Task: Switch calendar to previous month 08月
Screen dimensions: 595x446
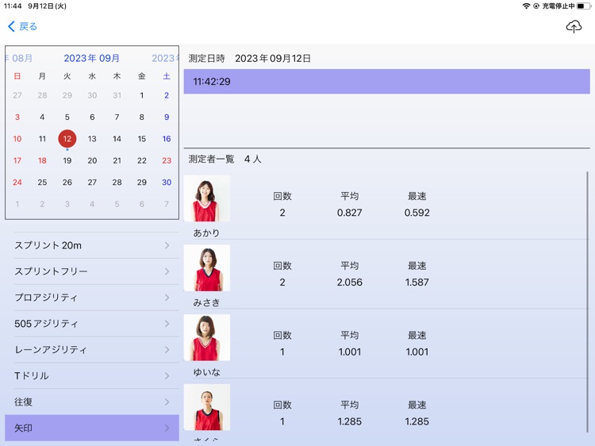Action: [19, 58]
